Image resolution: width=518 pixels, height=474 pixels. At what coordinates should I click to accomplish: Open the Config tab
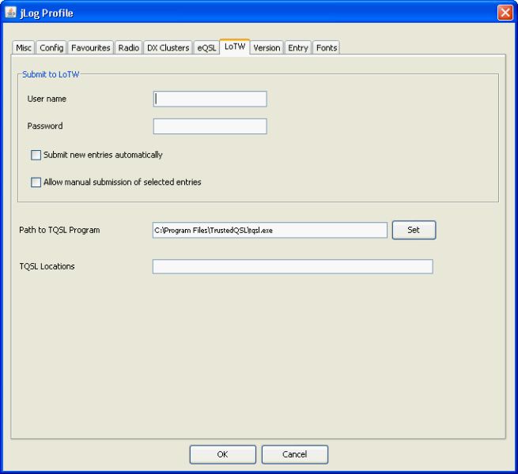[51, 48]
